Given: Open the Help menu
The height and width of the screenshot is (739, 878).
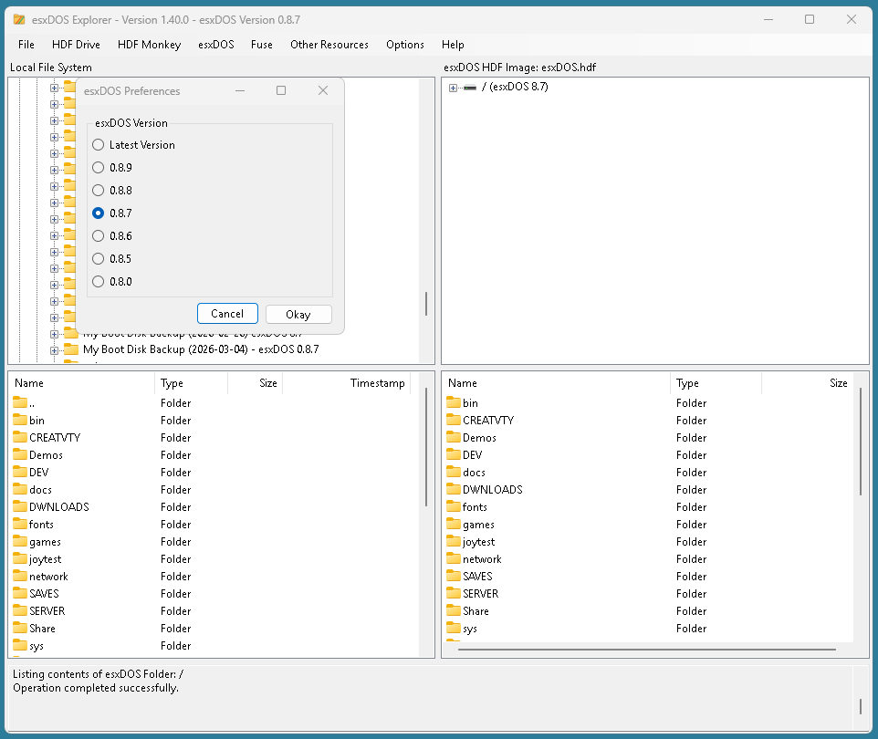Looking at the screenshot, I should click(453, 45).
